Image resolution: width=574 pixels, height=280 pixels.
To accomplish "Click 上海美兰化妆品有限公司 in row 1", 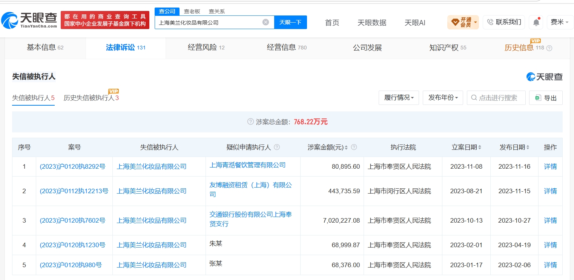I will click(x=152, y=166).
